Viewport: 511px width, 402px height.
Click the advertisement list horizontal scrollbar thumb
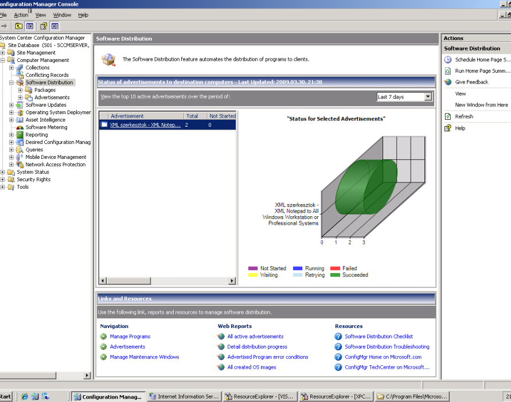(x=128, y=281)
